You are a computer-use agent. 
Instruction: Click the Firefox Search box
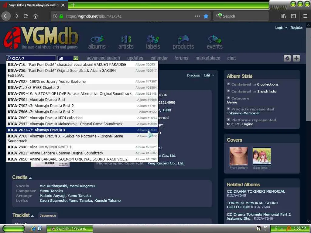click(241, 16)
